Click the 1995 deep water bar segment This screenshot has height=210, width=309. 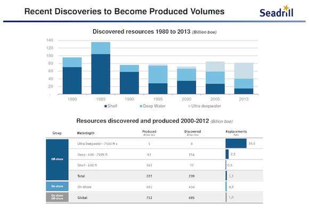coord(158,75)
